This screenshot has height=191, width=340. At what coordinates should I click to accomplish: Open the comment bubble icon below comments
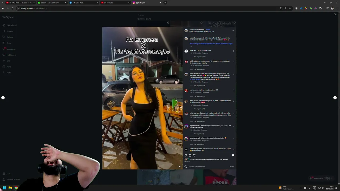tap(190, 155)
